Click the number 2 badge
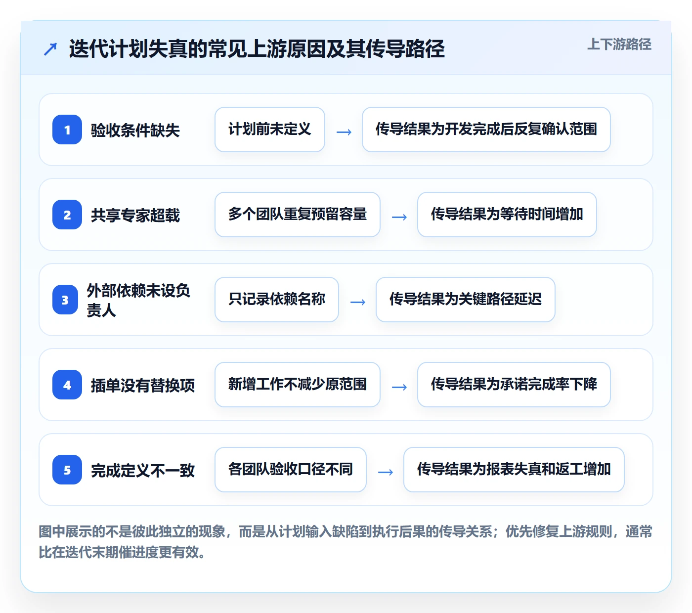The width and height of the screenshot is (692, 613). pos(67,215)
